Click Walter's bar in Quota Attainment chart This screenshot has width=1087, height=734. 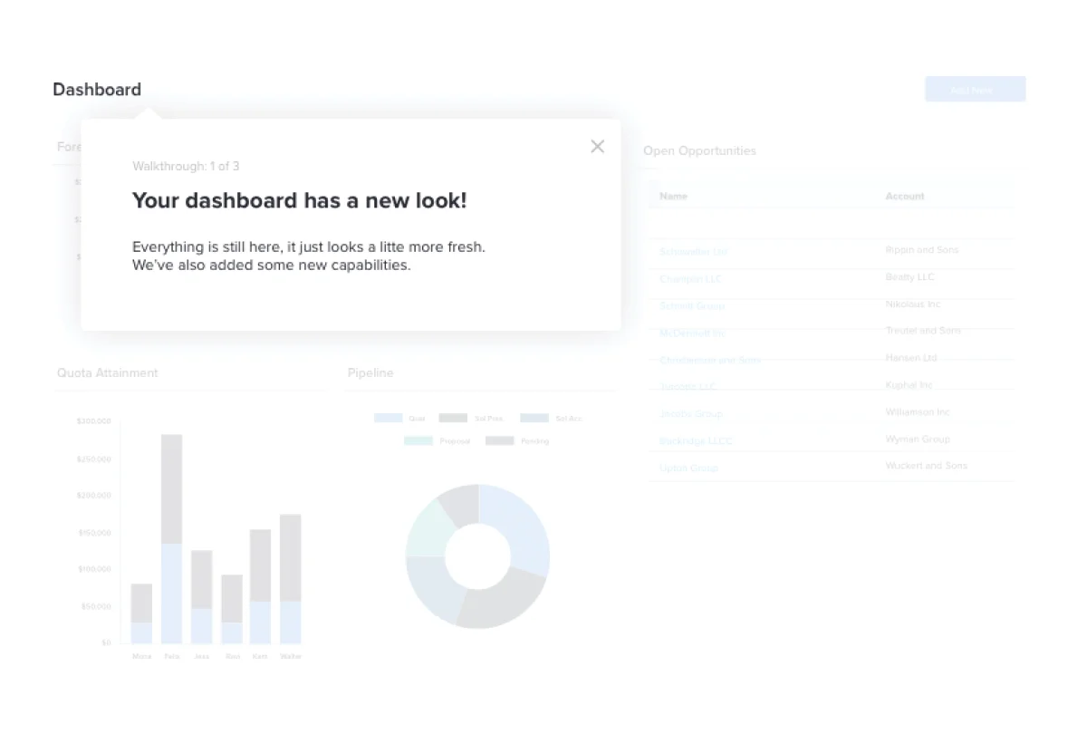[290, 580]
